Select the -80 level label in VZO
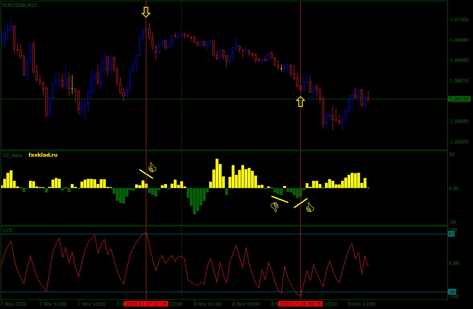 coord(452,292)
